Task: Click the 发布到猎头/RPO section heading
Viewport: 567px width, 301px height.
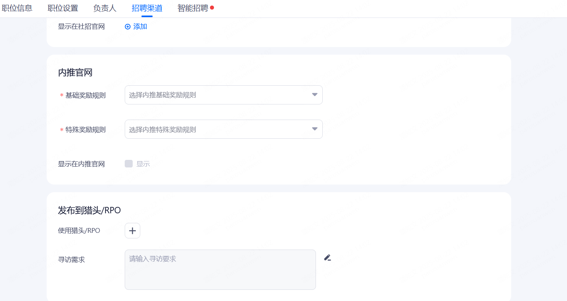Action: (x=89, y=211)
